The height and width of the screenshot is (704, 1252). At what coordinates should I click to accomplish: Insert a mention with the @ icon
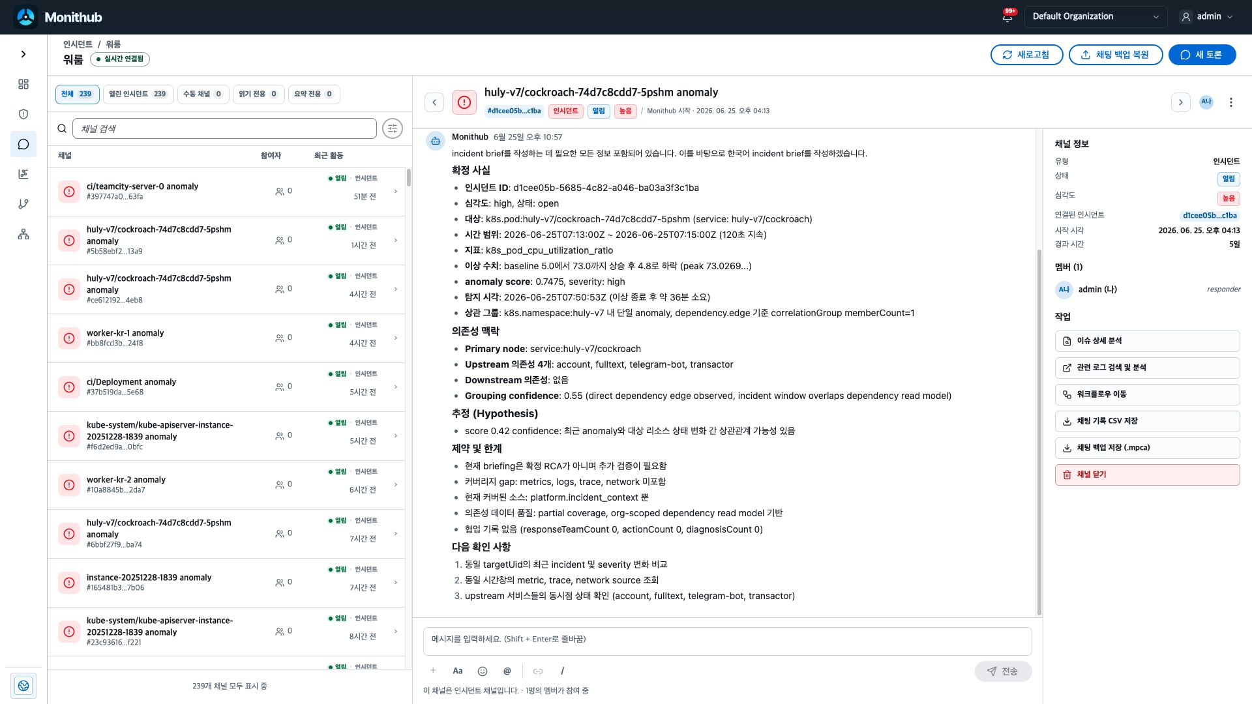pyautogui.click(x=507, y=671)
